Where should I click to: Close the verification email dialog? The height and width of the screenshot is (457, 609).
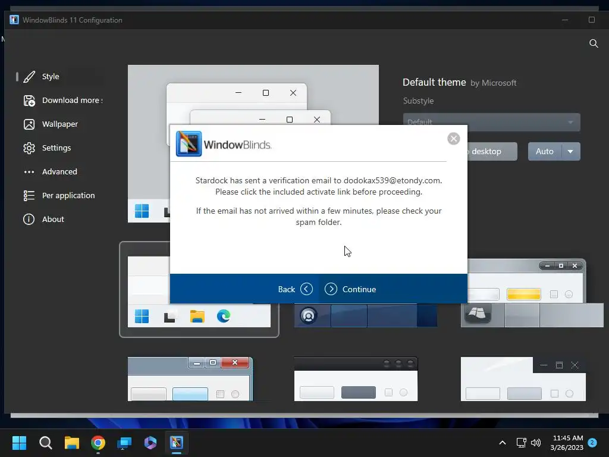point(453,139)
